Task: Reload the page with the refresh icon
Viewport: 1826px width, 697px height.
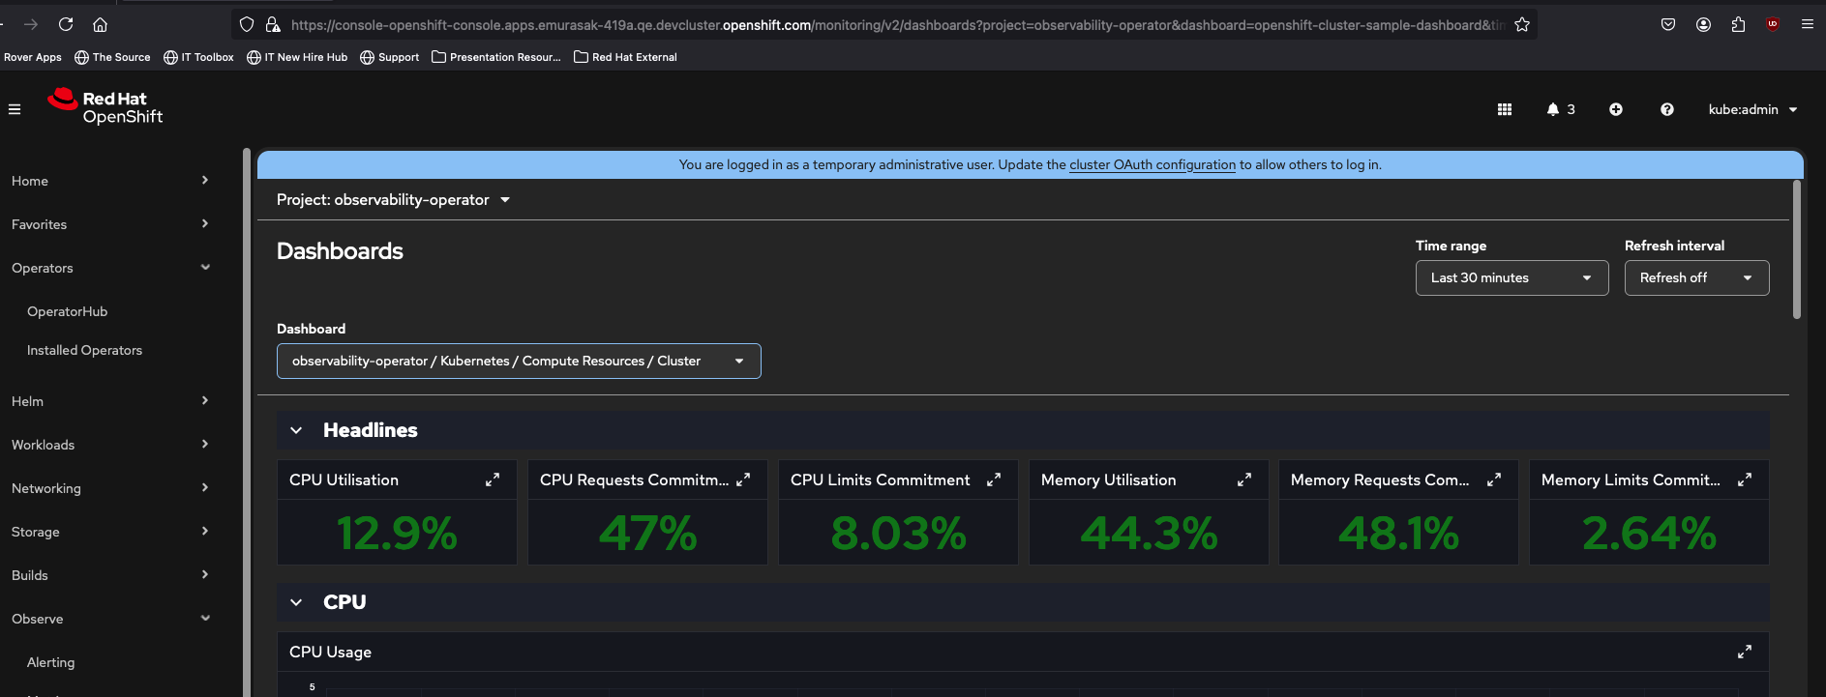Action: 66,24
